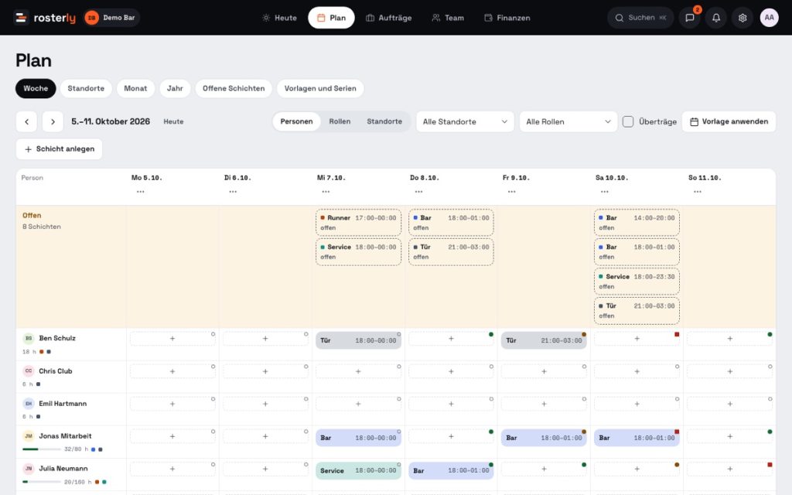Open the Aufträge navigation item
This screenshot has height=495, width=792.
(388, 18)
